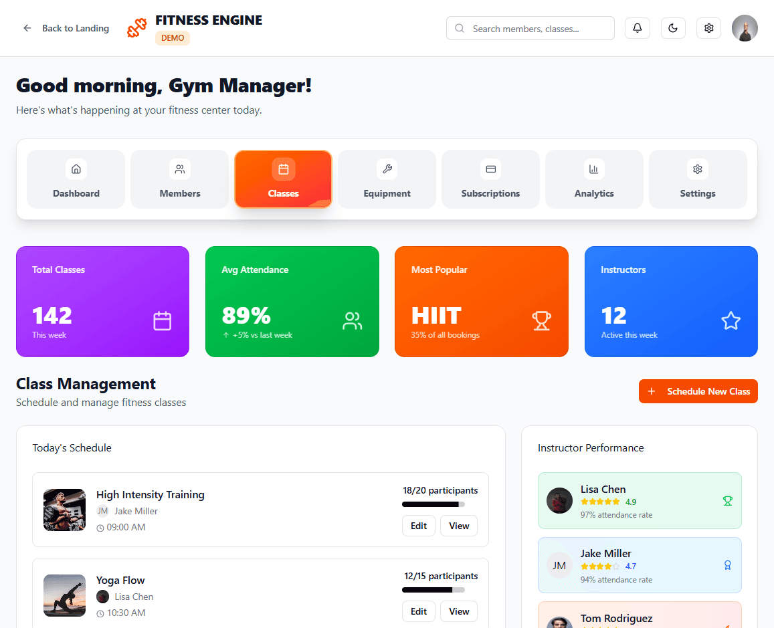
Task: Click the 35% of all bookings text
Action: point(446,335)
